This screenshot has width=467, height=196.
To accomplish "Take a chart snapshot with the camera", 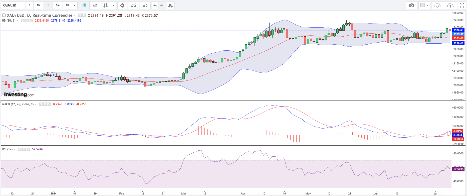I will click(x=411, y=5).
